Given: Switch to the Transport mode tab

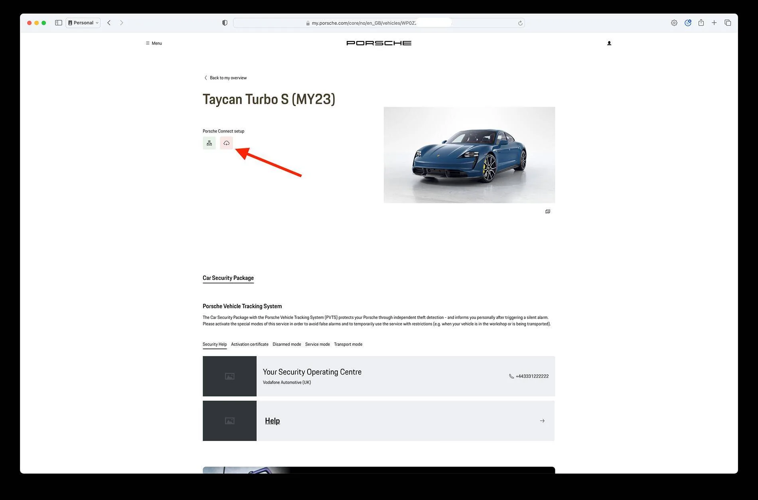Looking at the screenshot, I should point(348,344).
